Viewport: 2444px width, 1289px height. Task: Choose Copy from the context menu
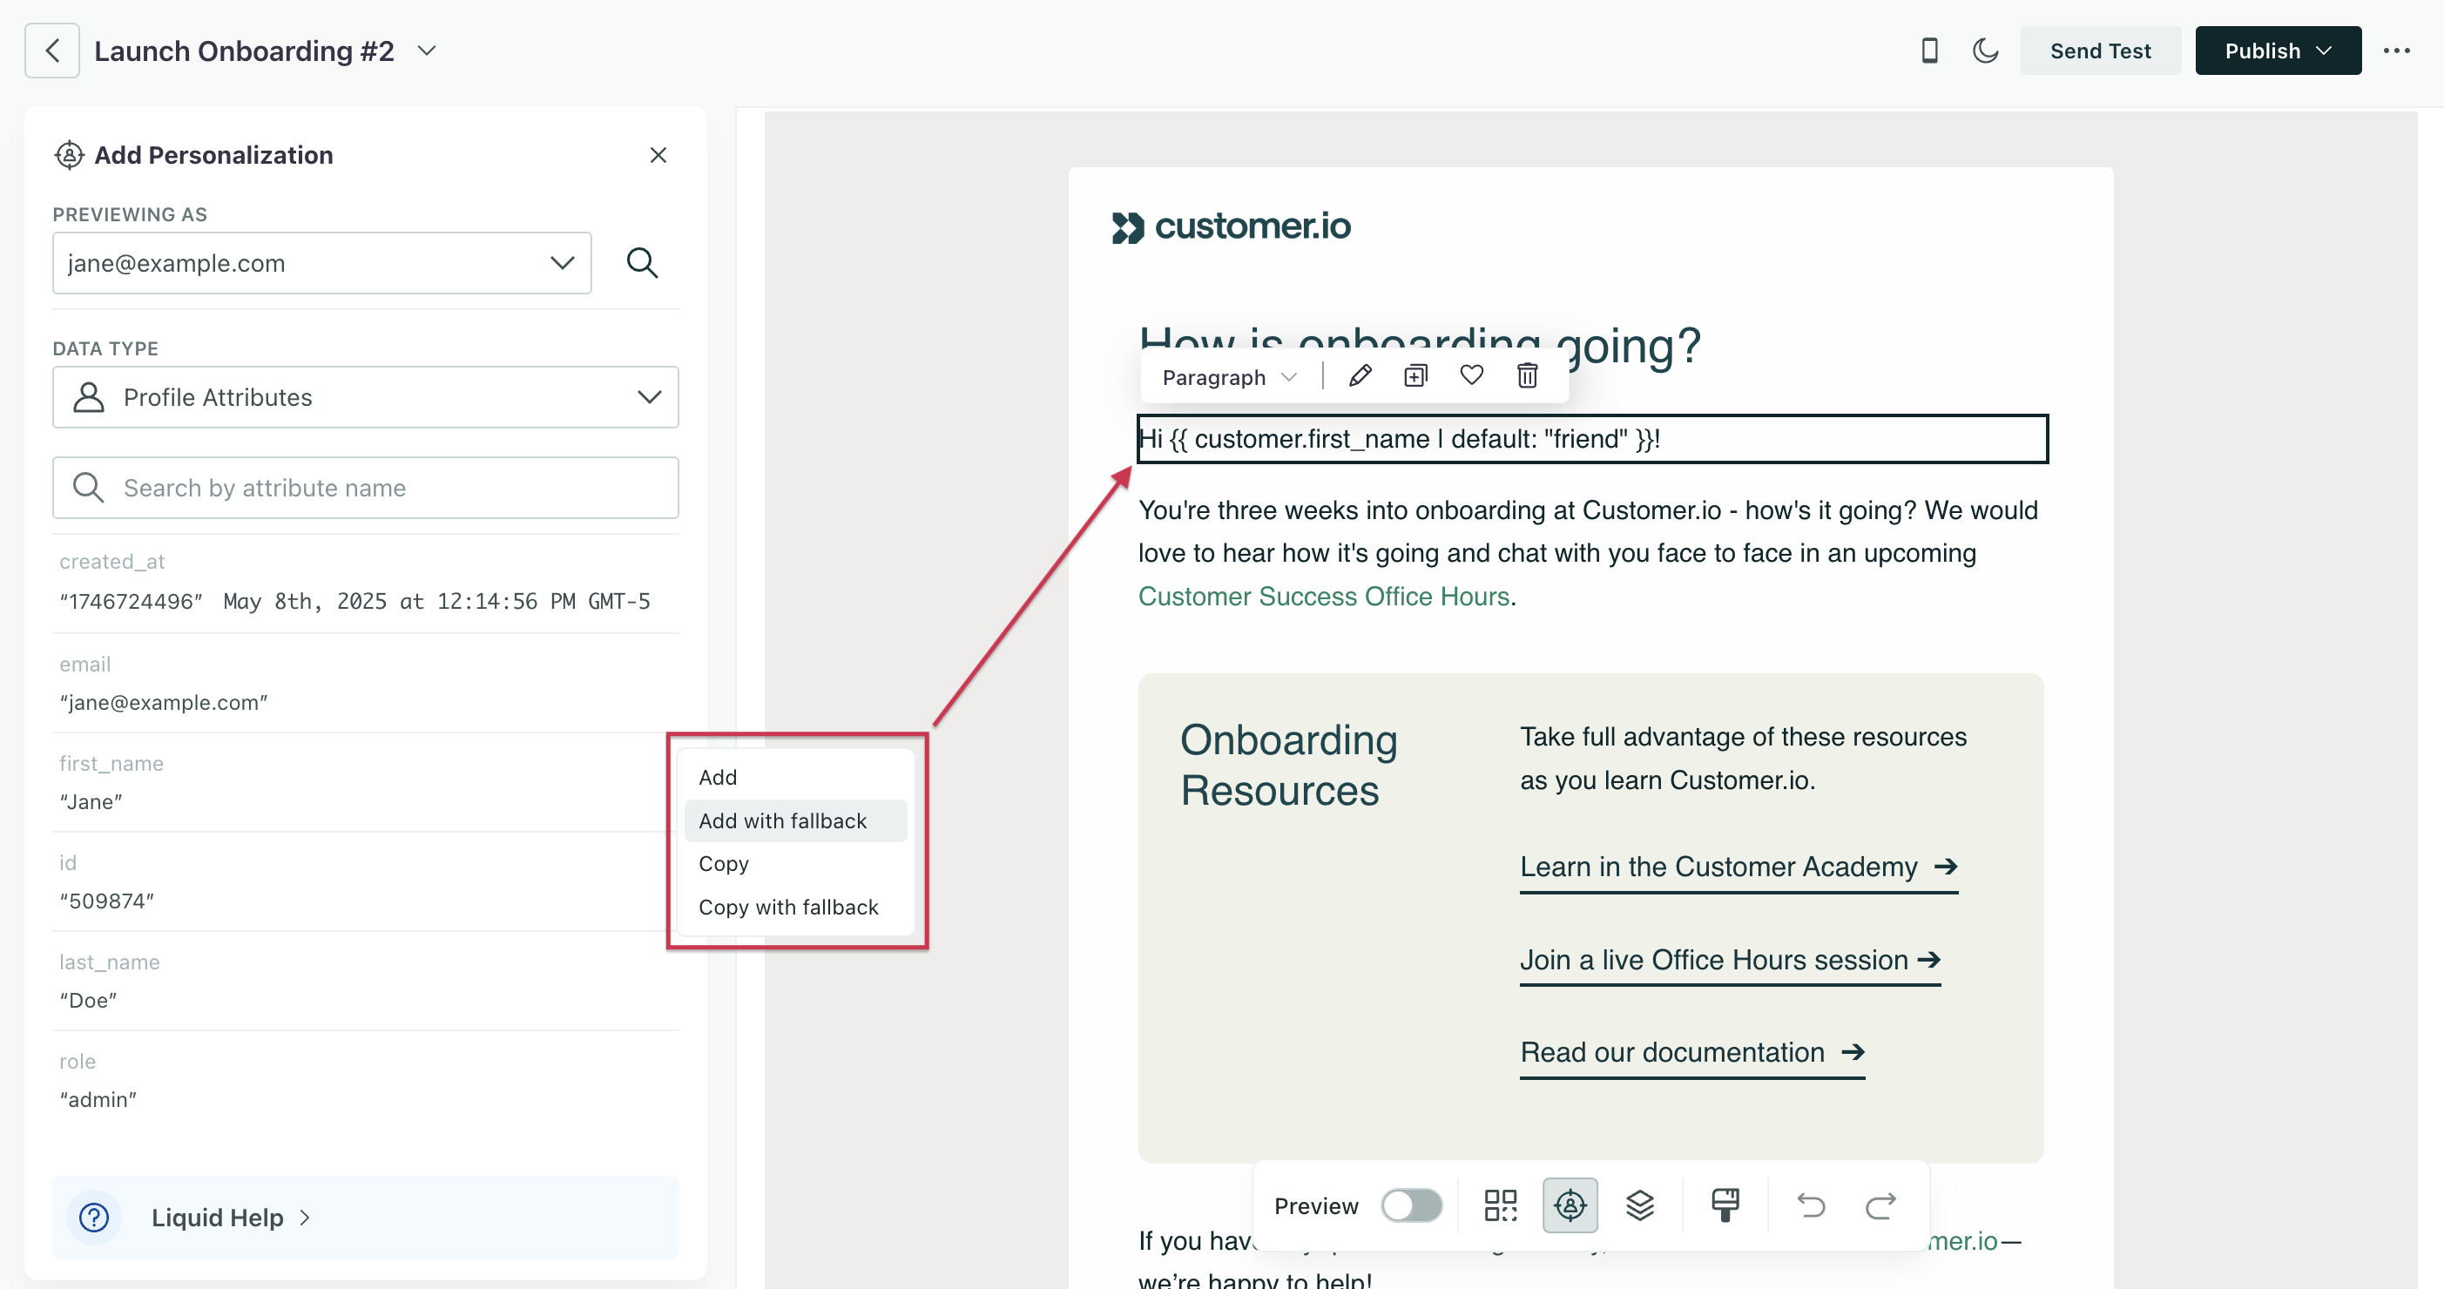tap(795, 863)
